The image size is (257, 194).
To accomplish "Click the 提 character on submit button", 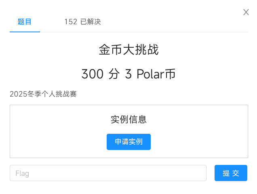I will [226, 173].
